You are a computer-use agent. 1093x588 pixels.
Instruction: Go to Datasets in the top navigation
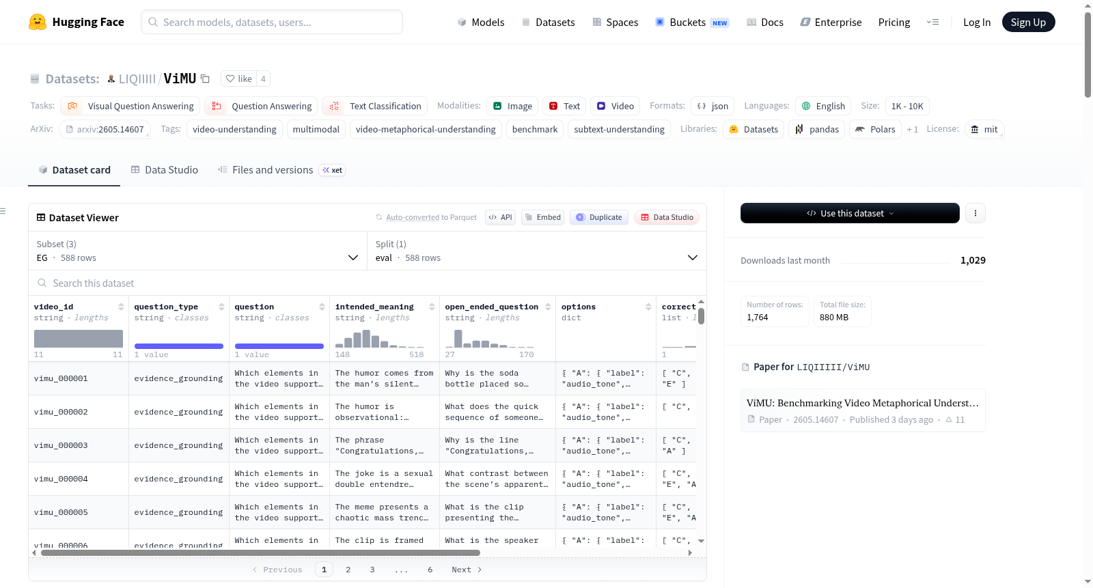pos(548,22)
